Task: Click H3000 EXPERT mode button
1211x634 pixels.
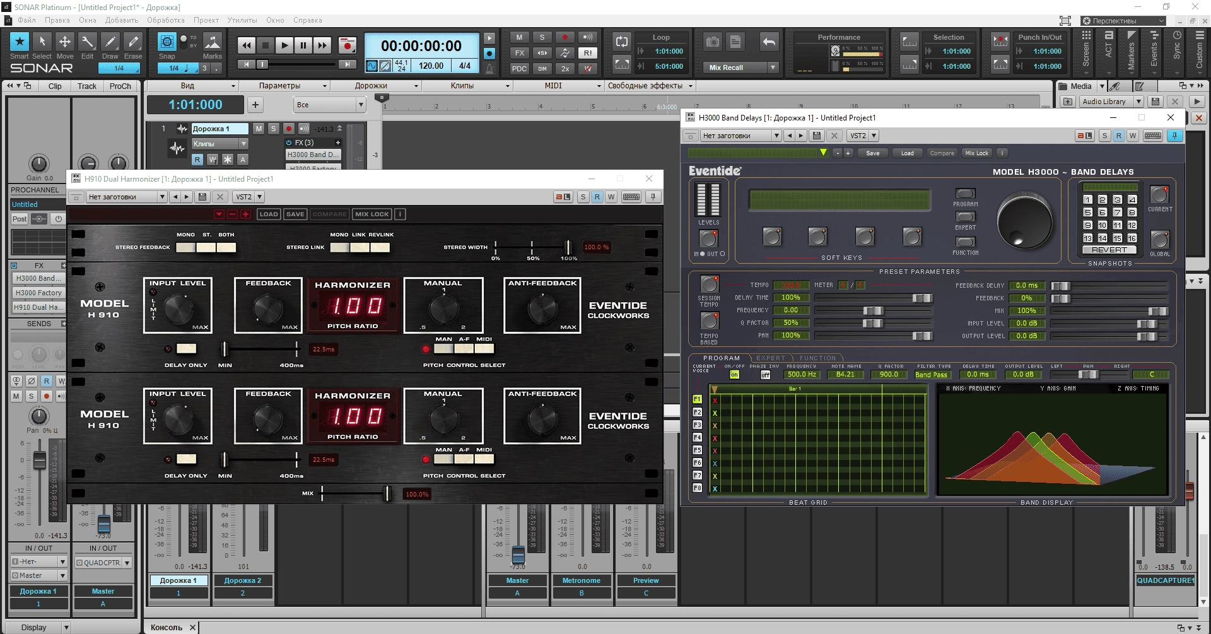Action: 965,217
